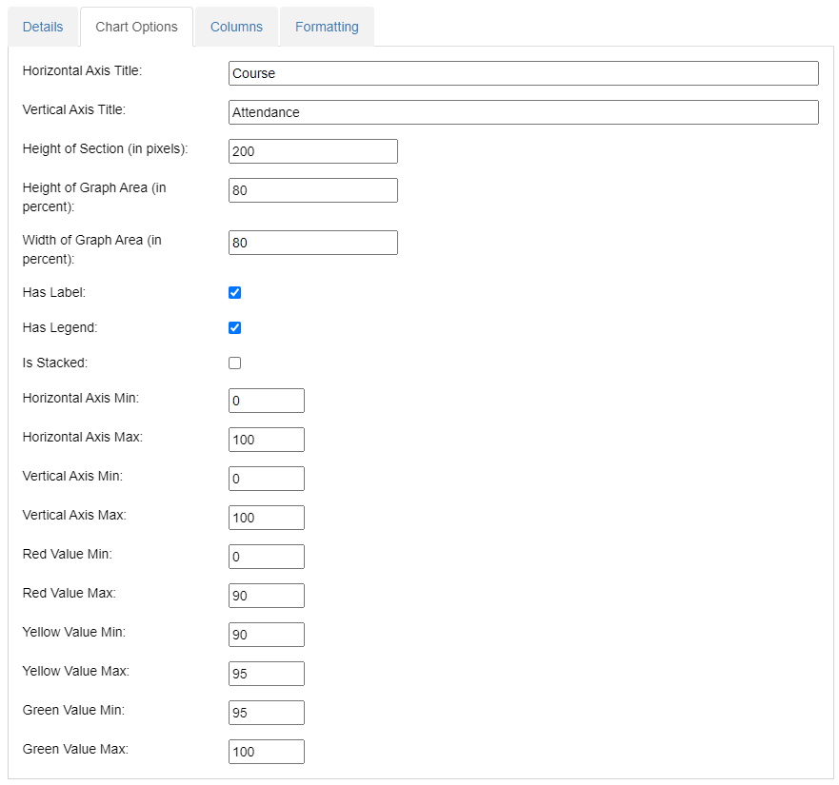
Task: Click the Yellow Value Min field
Action: 267,635
